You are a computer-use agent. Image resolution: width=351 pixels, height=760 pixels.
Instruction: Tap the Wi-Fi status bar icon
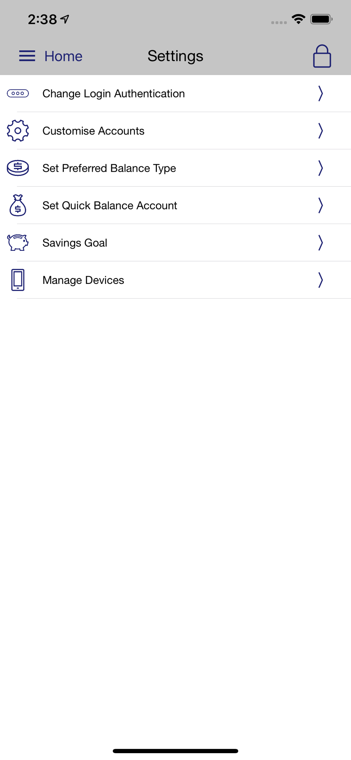pyautogui.click(x=299, y=19)
